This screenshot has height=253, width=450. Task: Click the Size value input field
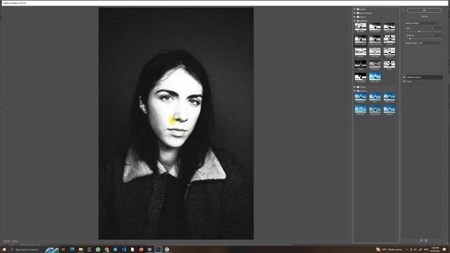point(436,28)
